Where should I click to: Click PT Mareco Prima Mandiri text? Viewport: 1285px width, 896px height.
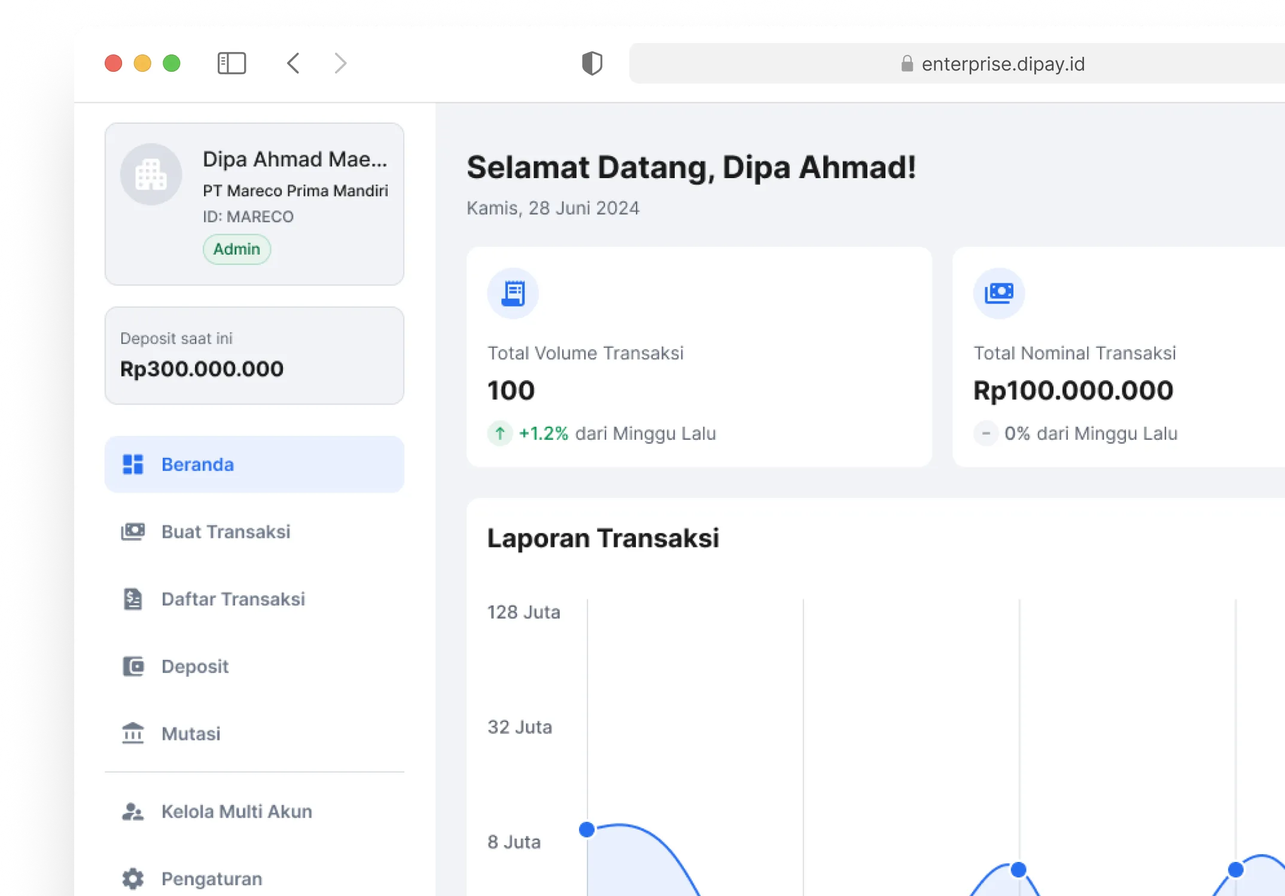(x=296, y=191)
